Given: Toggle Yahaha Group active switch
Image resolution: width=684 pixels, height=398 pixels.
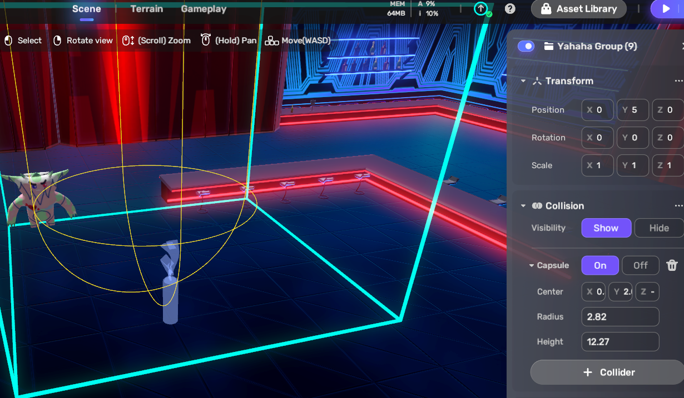Looking at the screenshot, I should (526, 46).
